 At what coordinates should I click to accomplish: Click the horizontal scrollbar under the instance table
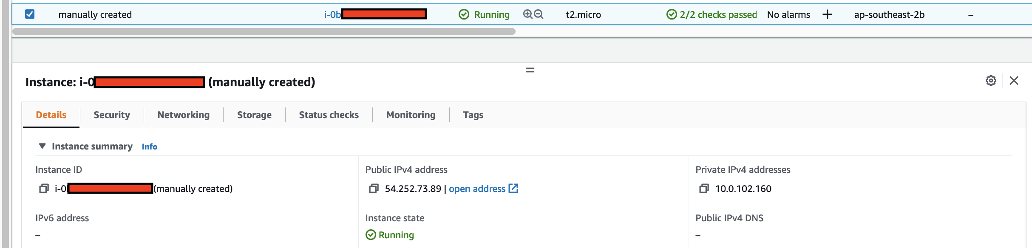click(264, 31)
